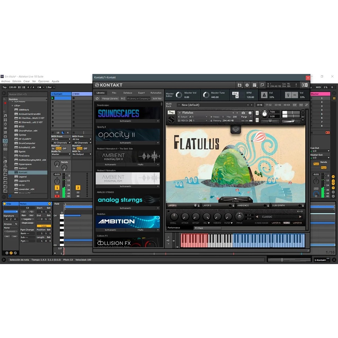Screen dimensions: 338x338
Task: Open the Archivo menu
Action: point(6,81)
